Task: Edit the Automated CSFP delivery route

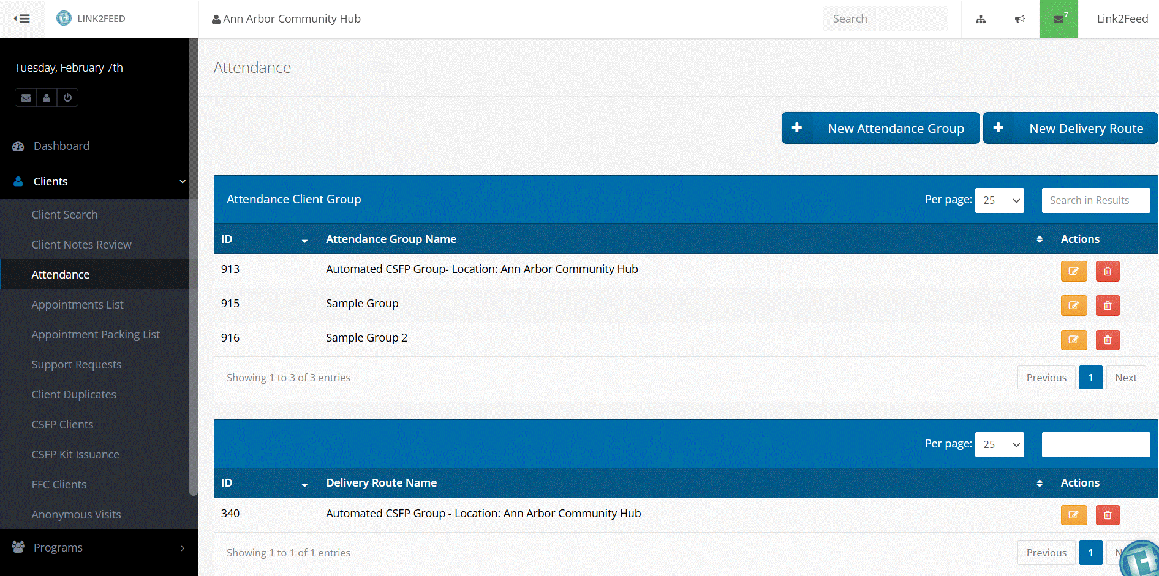Action: pyautogui.click(x=1073, y=515)
